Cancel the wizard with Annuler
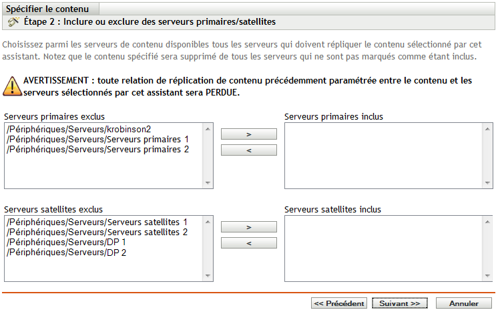 click(463, 303)
